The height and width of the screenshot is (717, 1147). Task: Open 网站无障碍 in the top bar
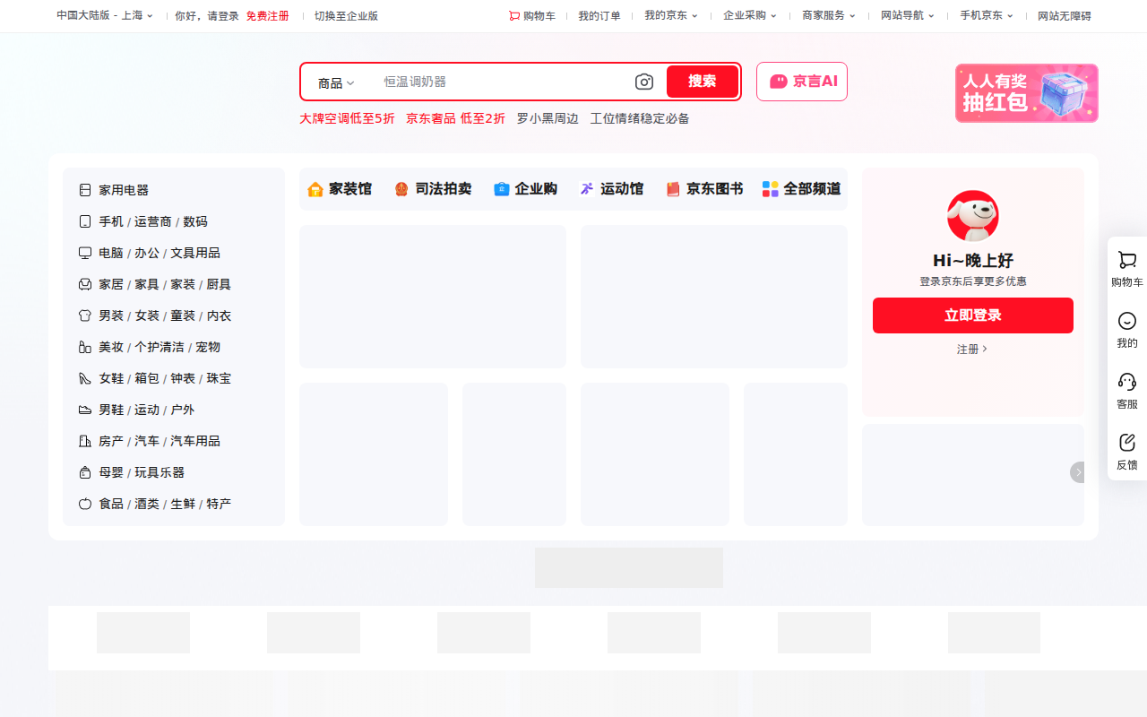click(x=1065, y=16)
